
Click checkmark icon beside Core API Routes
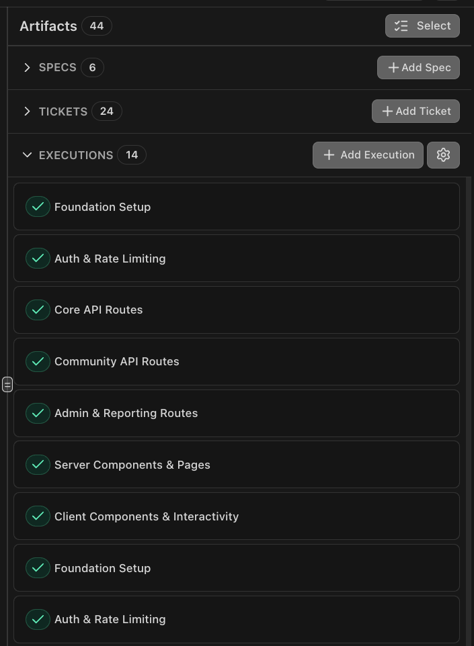pos(38,310)
